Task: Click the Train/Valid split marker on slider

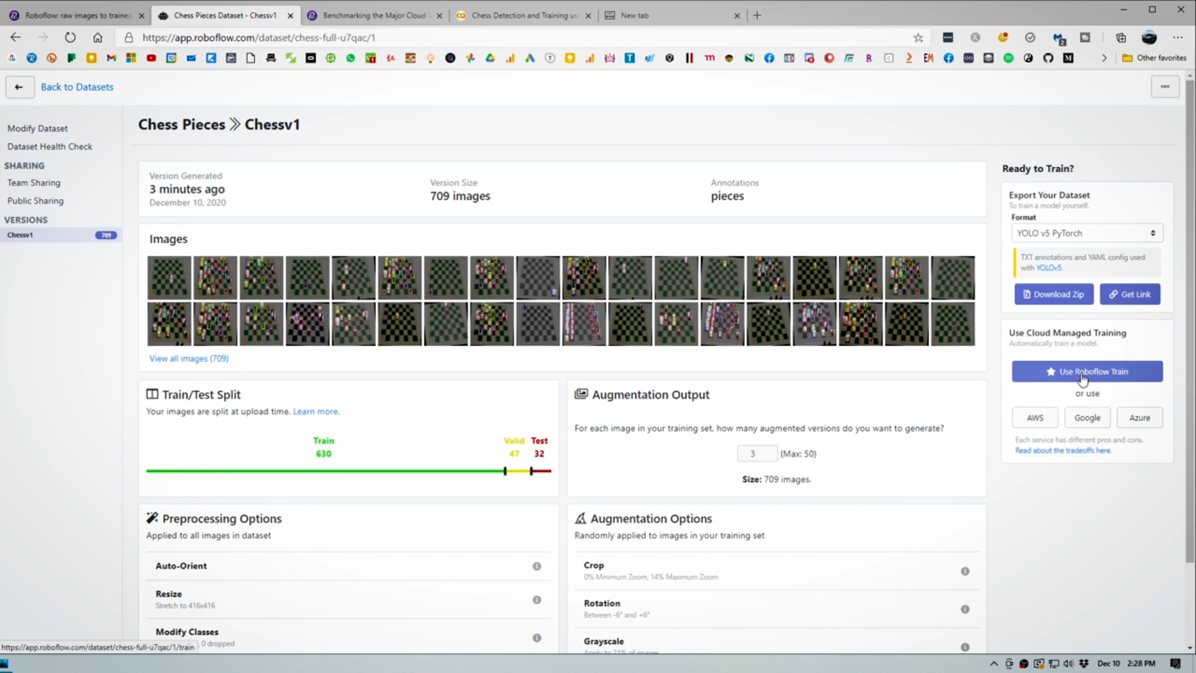Action: click(505, 471)
